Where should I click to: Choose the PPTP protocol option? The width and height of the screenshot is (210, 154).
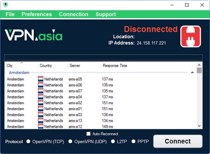coord(134,141)
